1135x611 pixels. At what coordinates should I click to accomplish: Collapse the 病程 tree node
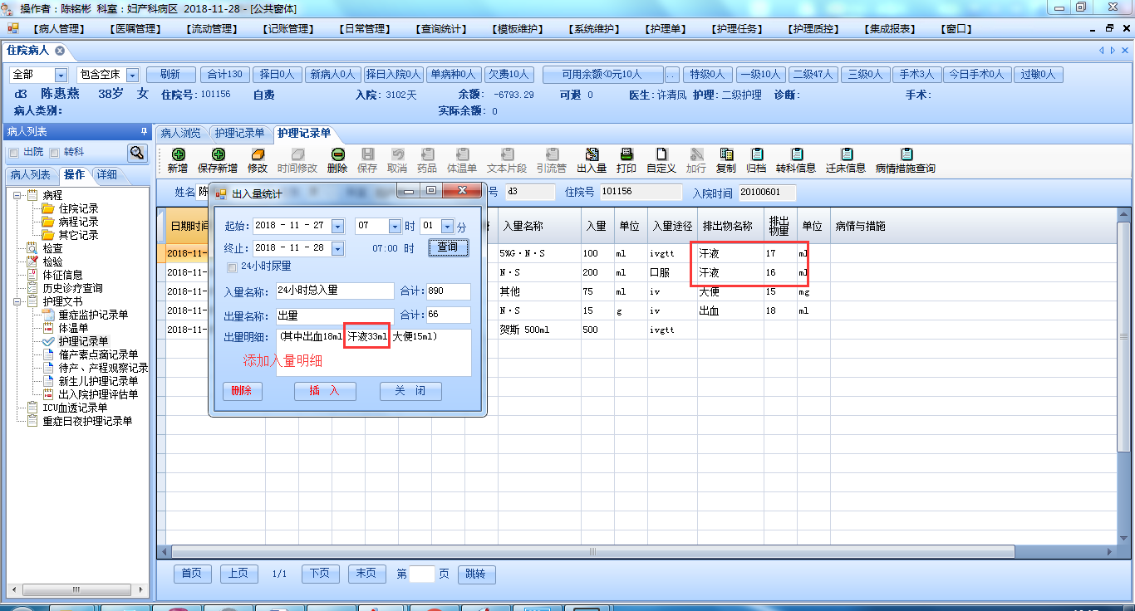tap(18, 195)
